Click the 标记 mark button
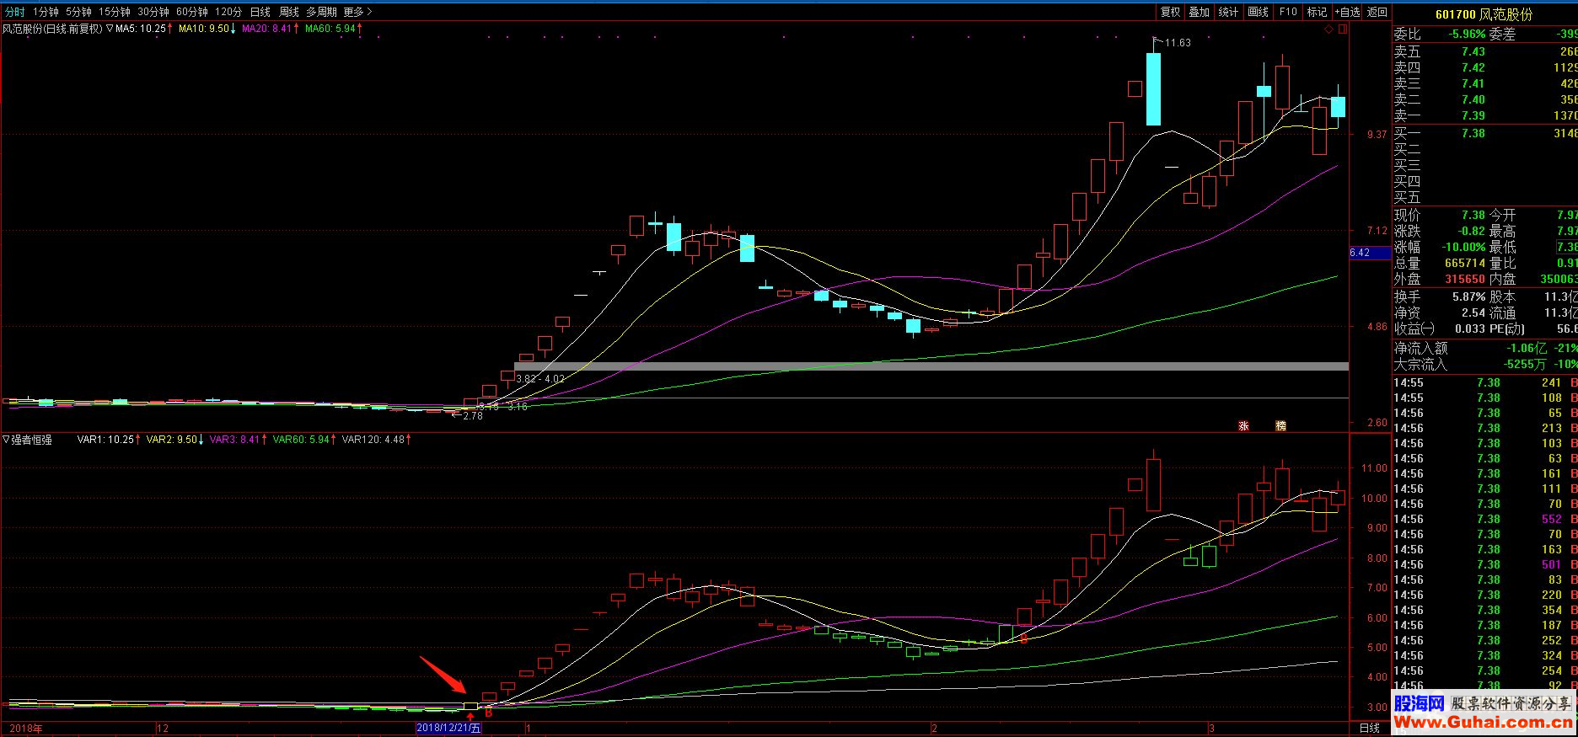Viewport: 1578px width, 737px height. (x=1317, y=12)
